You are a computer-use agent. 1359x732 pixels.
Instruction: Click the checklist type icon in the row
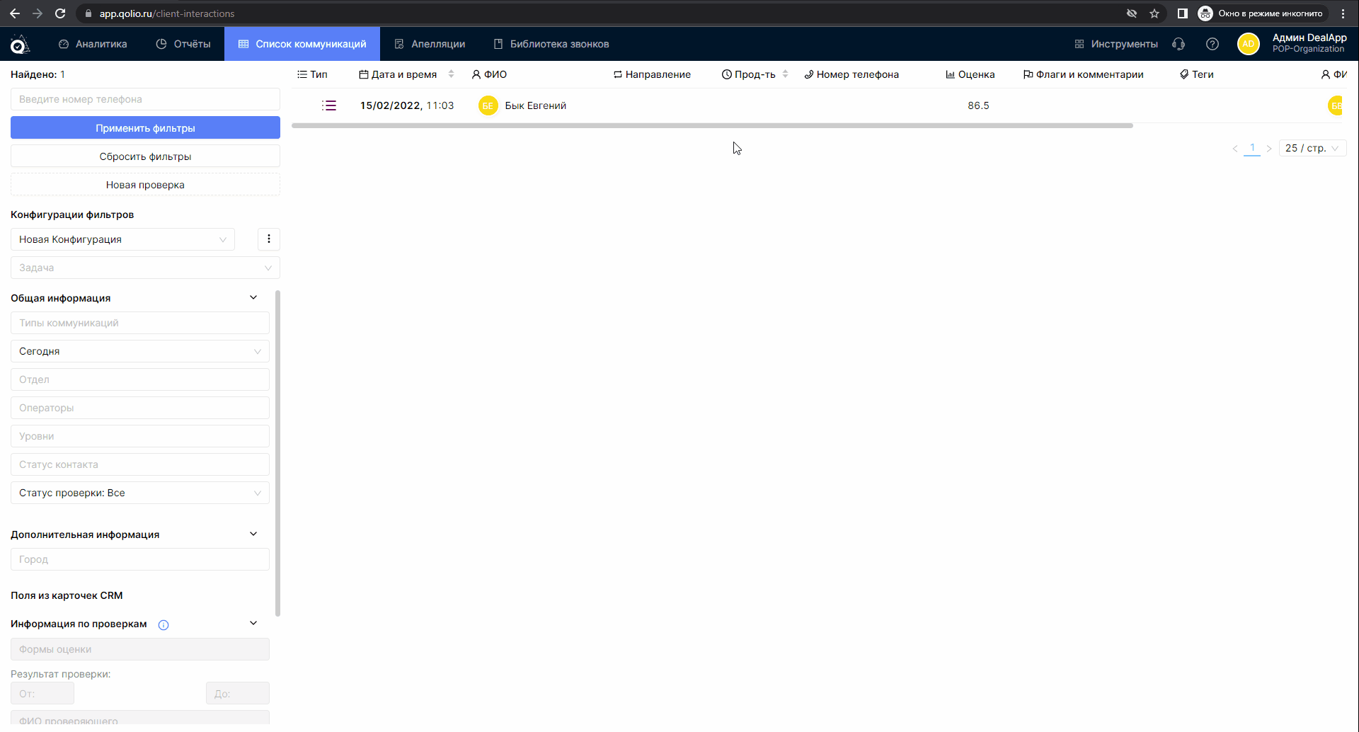point(328,105)
